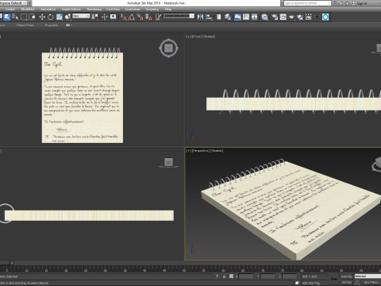This screenshot has width=381, height=286.
Task: Open the Scripting menu
Action: coord(152,9)
